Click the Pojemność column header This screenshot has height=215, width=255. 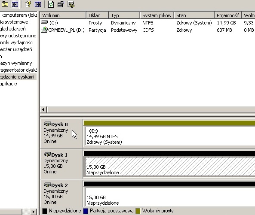(x=227, y=15)
